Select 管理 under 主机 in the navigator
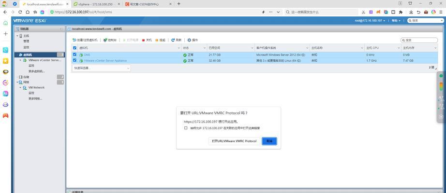Image resolution: width=446 pixels, height=193 pixels. 26,41
